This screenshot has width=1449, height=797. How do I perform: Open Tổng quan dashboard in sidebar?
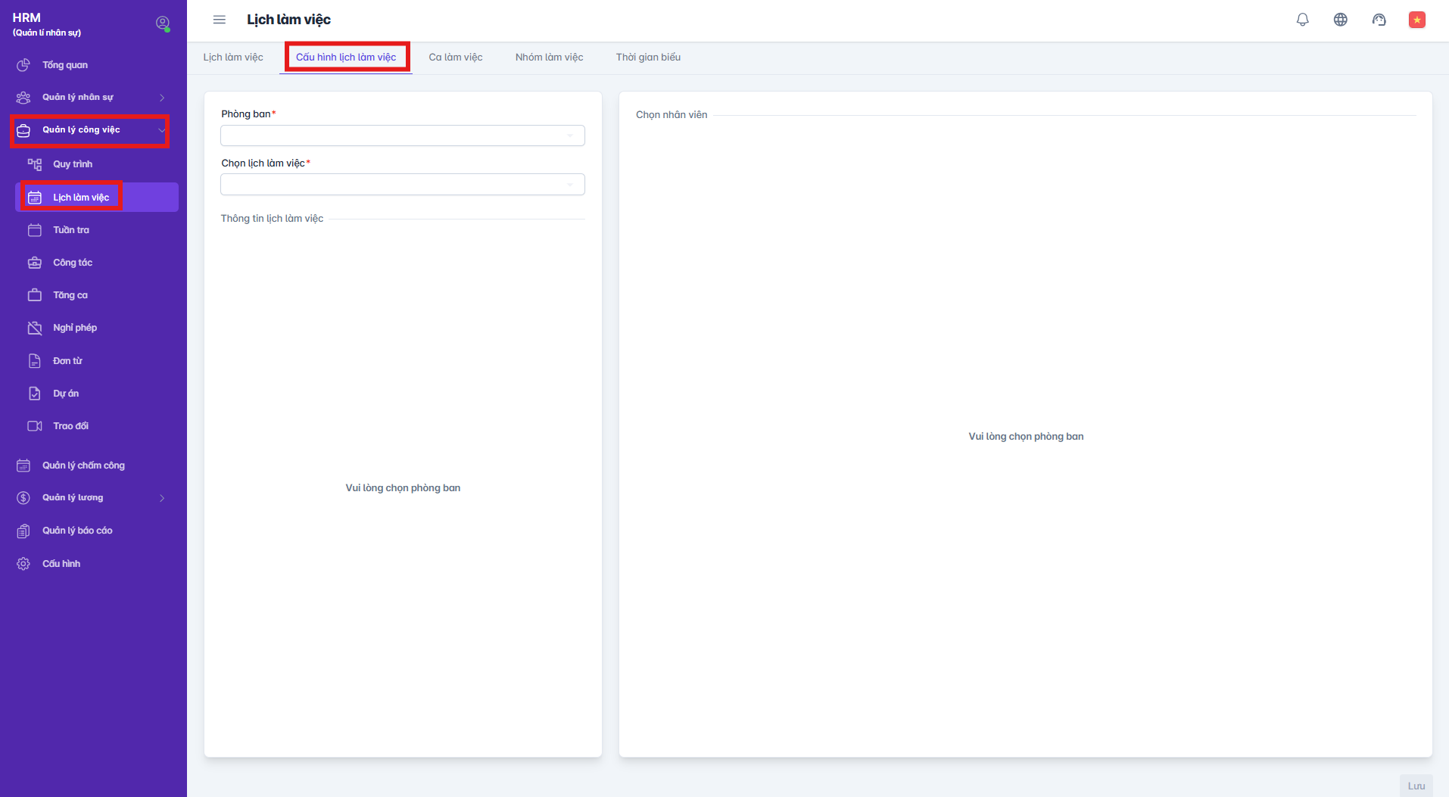point(65,65)
